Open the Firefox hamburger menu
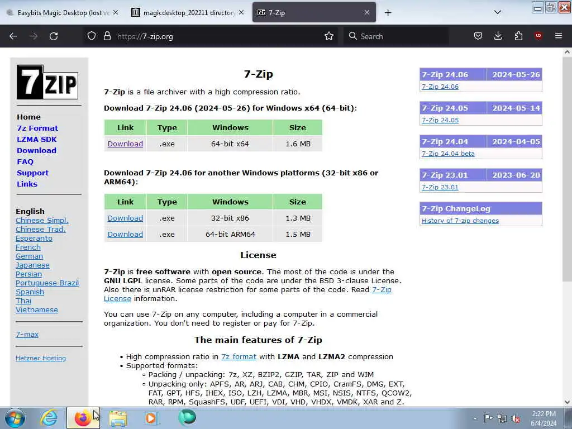Screen dimensions: 572x429 click(559, 36)
